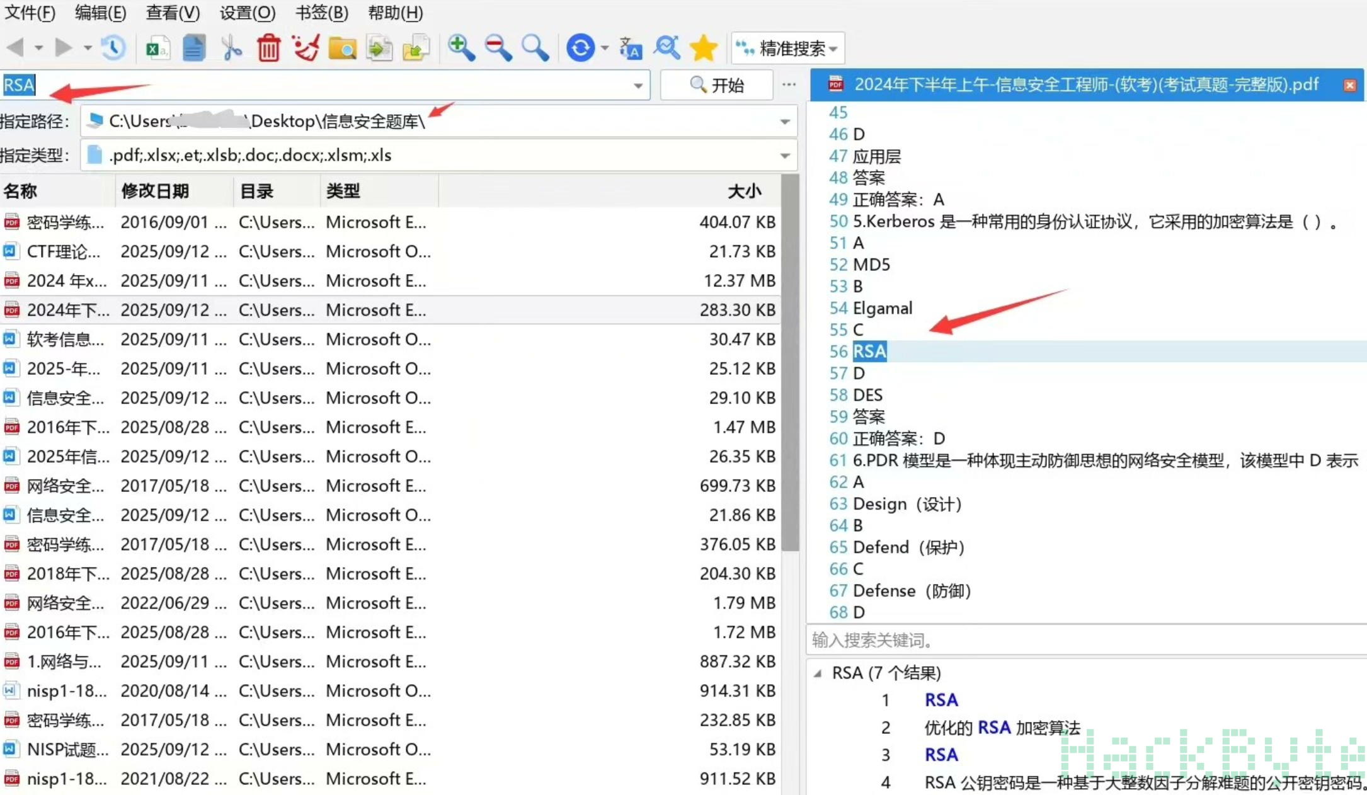The image size is (1367, 795).
Task: Sort by the 大小 column header
Action: click(x=610, y=192)
